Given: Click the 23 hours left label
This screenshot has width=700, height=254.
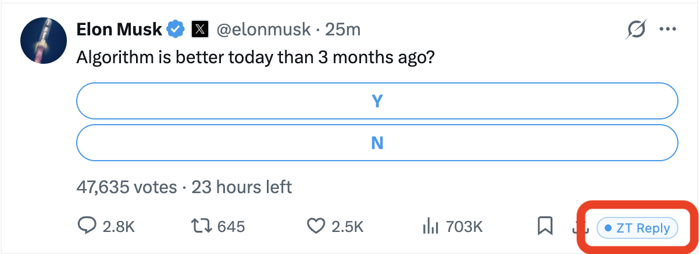Looking at the screenshot, I should pyautogui.click(x=241, y=187).
